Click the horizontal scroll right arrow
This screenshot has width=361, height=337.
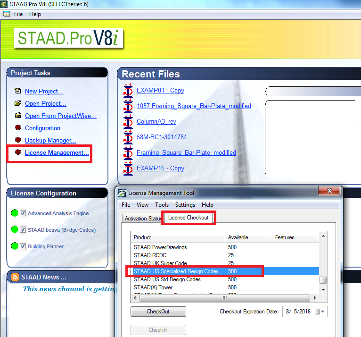(x=315, y=298)
